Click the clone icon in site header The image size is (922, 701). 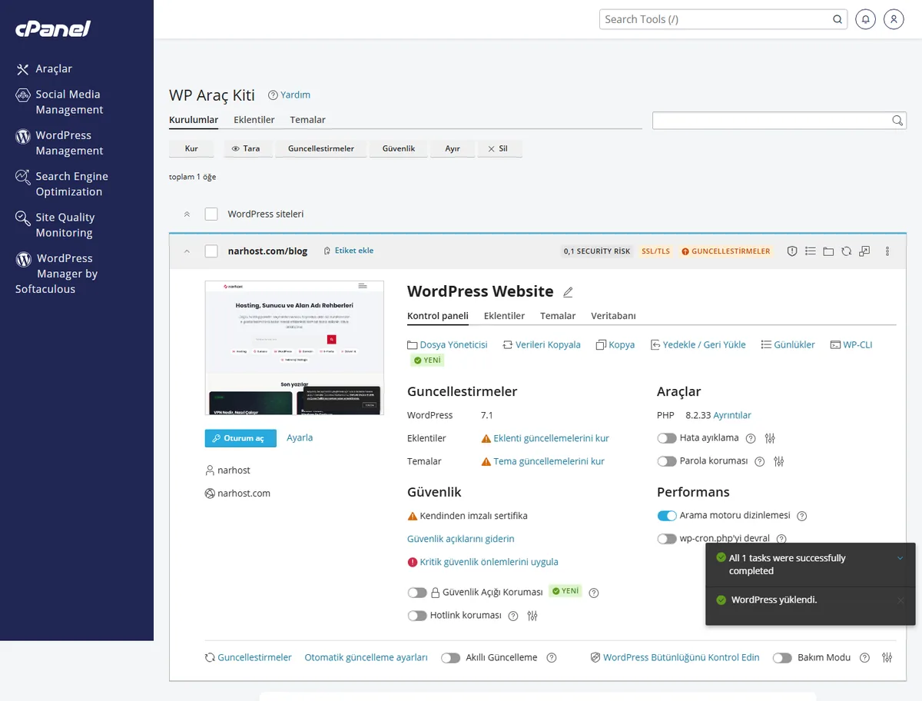pyautogui.click(x=864, y=251)
